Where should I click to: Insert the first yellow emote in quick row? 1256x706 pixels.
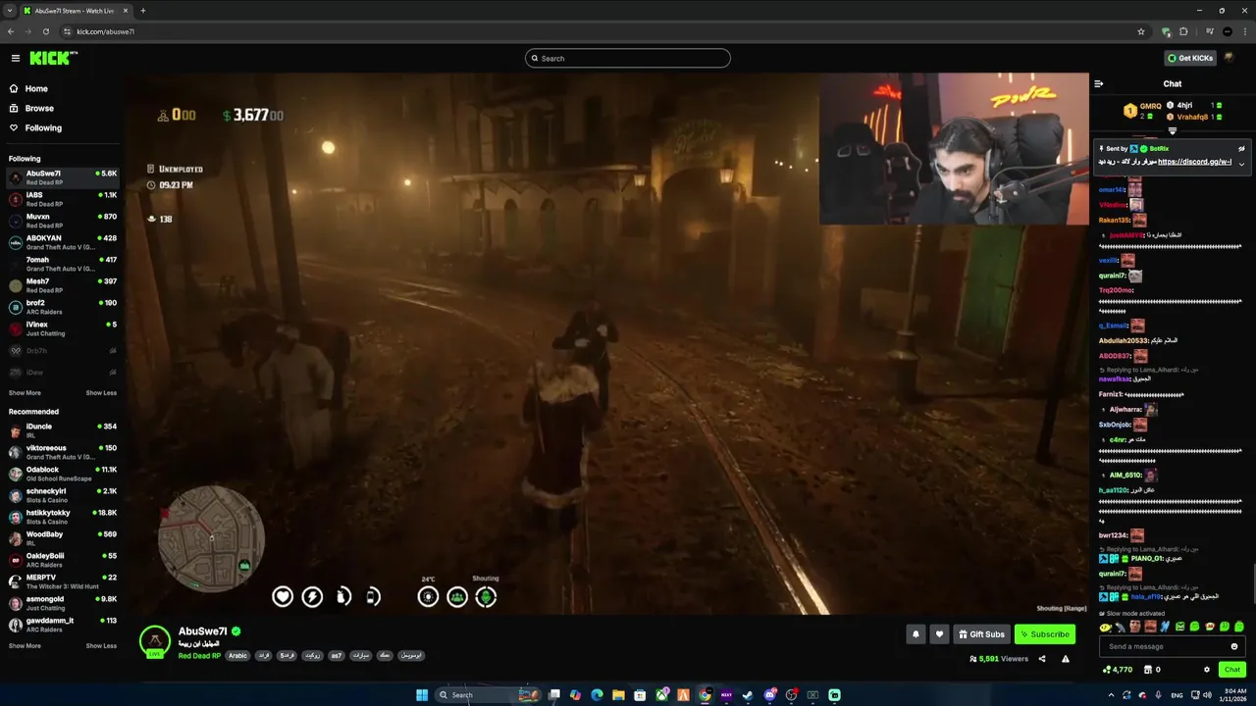click(1106, 627)
